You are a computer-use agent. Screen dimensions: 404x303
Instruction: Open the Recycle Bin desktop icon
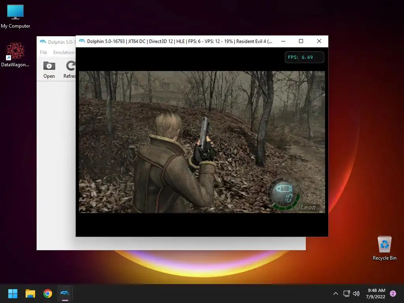tap(384, 248)
